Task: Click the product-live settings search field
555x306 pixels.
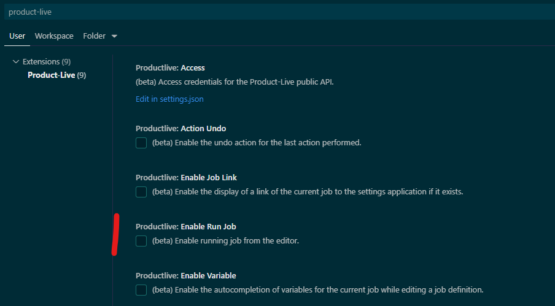Action: pyautogui.click(x=276, y=12)
